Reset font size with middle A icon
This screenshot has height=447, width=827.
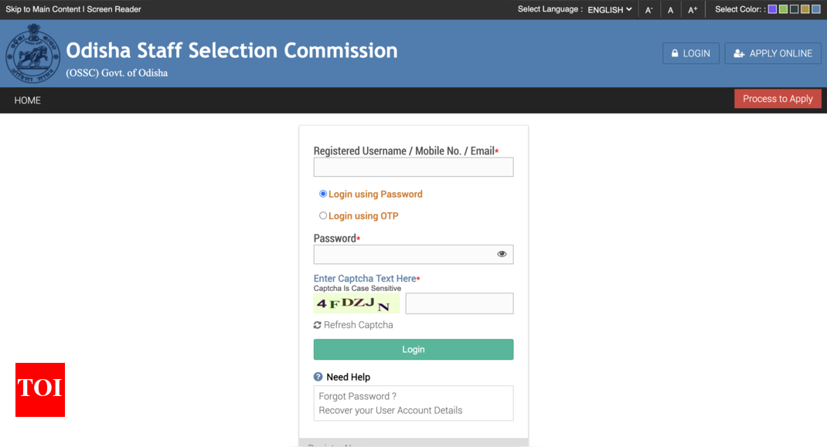[x=670, y=10]
